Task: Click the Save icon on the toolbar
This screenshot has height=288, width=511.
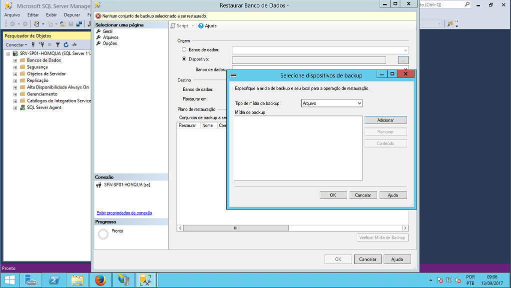Action: (70, 24)
